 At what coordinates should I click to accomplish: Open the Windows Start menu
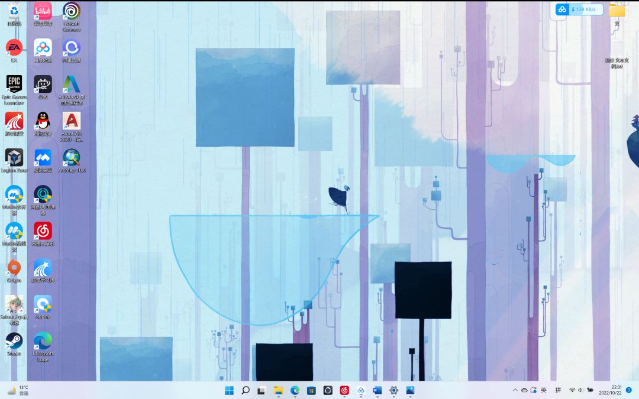[x=230, y=391]
